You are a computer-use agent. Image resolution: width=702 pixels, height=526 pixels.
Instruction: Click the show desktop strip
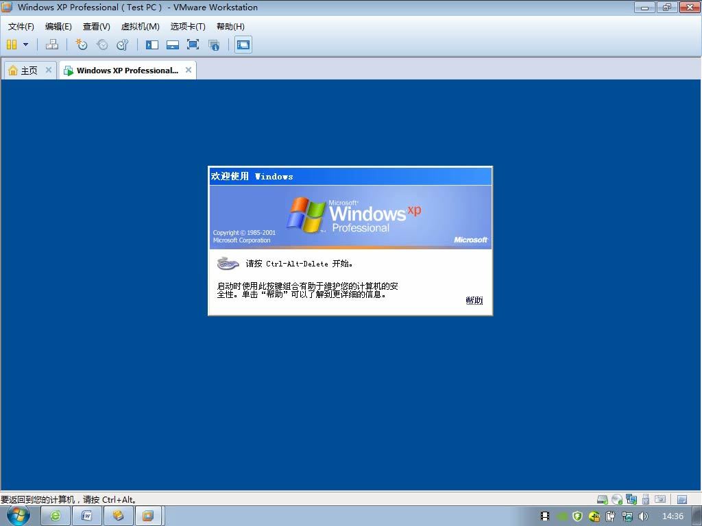point(697,516)
